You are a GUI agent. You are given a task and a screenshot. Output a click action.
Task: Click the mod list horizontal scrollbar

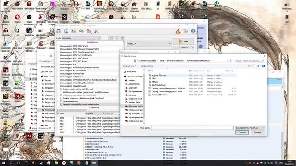73,110
